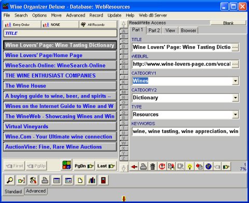Image resolution: width=249 pixels, height=203 pixels.
Task: Click the red door exit icon
Action: 103,180
